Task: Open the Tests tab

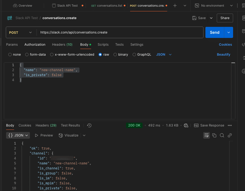Action: [119, 45]
